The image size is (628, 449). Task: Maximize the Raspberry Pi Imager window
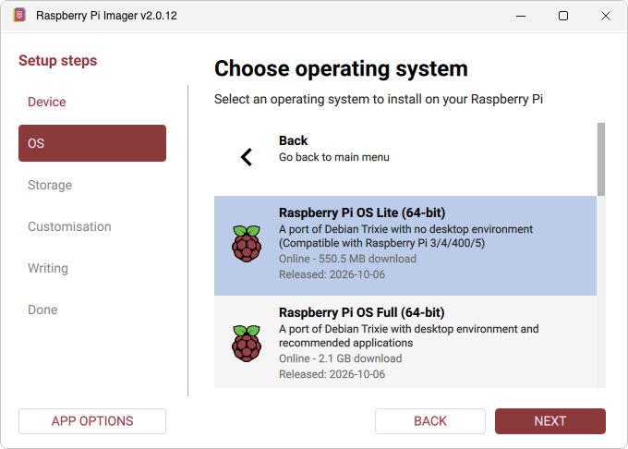click(x=563, y=16)
